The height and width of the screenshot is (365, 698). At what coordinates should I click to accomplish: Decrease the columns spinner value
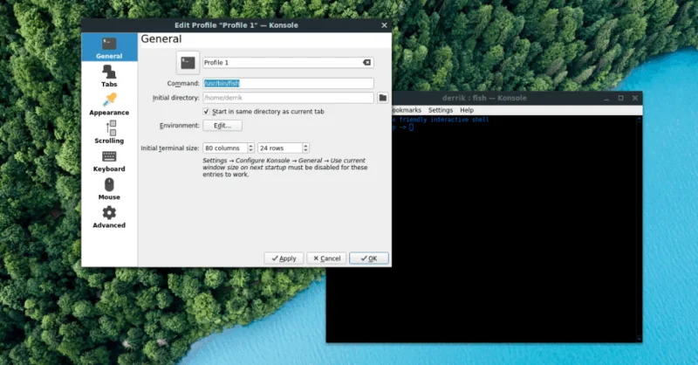coord(250,150)
